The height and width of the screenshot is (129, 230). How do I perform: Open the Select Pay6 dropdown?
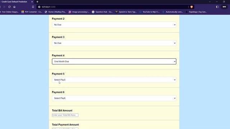(x=114, y=98)
